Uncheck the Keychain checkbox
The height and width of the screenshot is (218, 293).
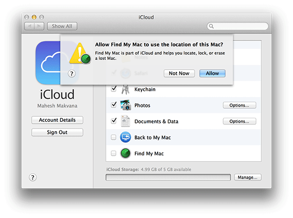click(x=113, y=89)
